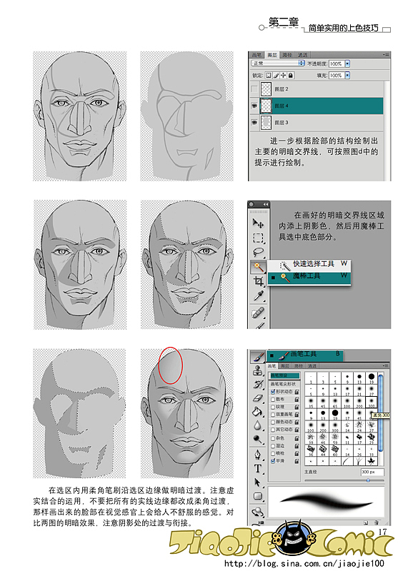The width and height of the screenshot is (413, 571).
Task: Select the Rectangular Marquee tool
Action: [258, 238]
